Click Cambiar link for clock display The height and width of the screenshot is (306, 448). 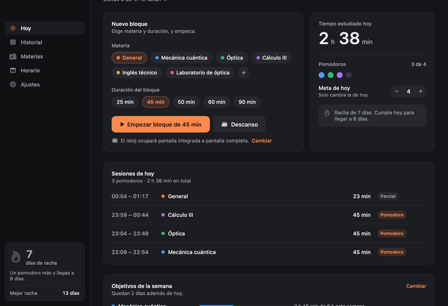click(262, 141)
